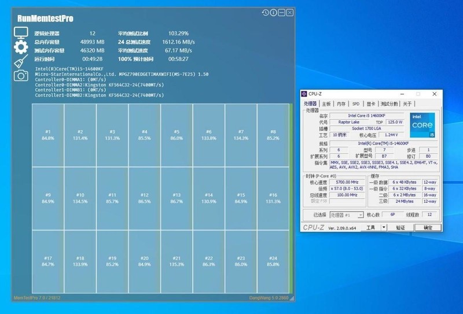Viewport: 463px width, 314px height.
Task: Go to the 关于 tab in CPU-Z
Action: pyautogui.click(x=407, y=104)
